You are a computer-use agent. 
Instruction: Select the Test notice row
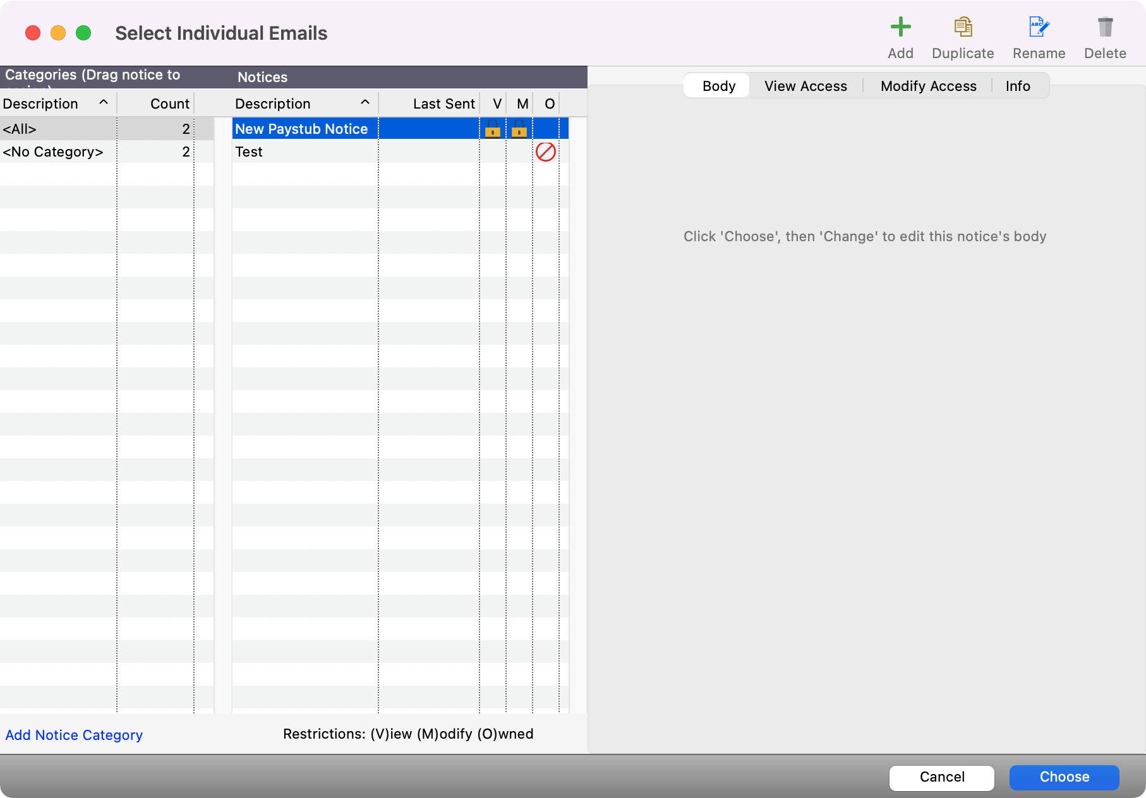click(x=303, y=152)
